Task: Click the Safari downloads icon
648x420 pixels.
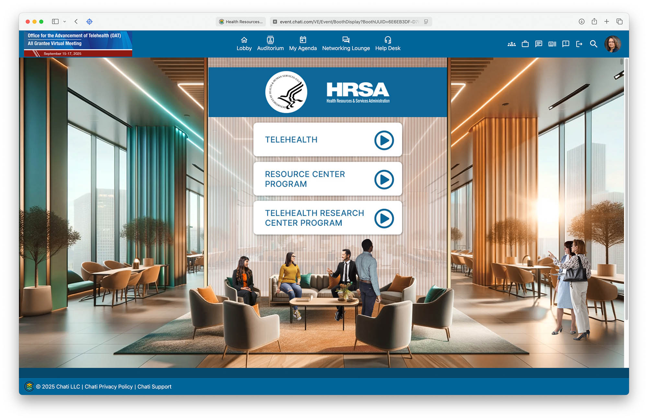Action: pos(582,22)
